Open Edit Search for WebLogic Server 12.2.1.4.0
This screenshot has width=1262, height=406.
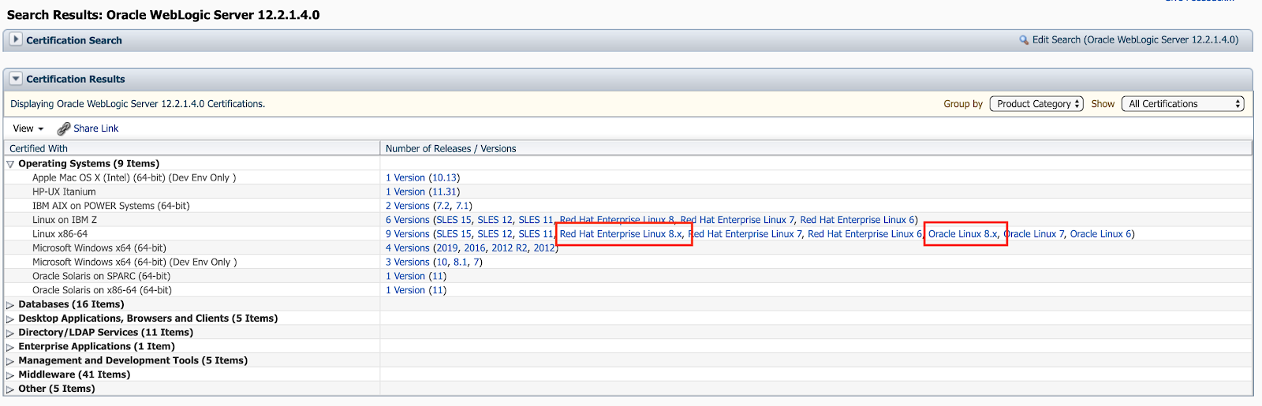coord(1135,39)
